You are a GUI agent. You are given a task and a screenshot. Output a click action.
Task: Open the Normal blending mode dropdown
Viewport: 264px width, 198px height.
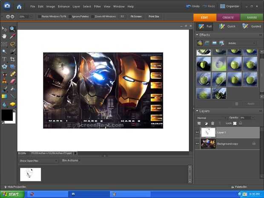212,118
